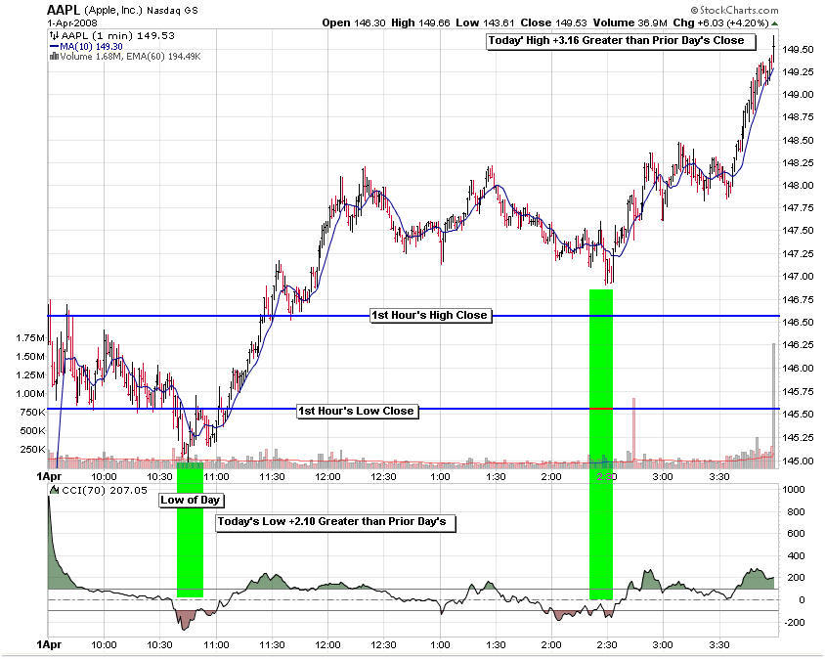This screenshot has width=825, height=659.
Task: Click the Chg +6.03 (+4.20%) value
Action: point(720,23)
